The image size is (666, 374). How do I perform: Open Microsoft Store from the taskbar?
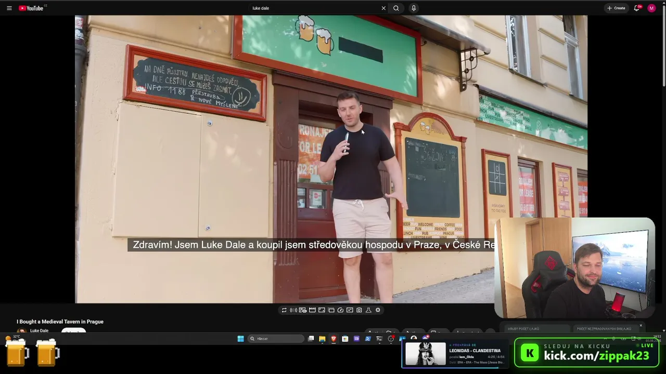[x=345, y=339]
